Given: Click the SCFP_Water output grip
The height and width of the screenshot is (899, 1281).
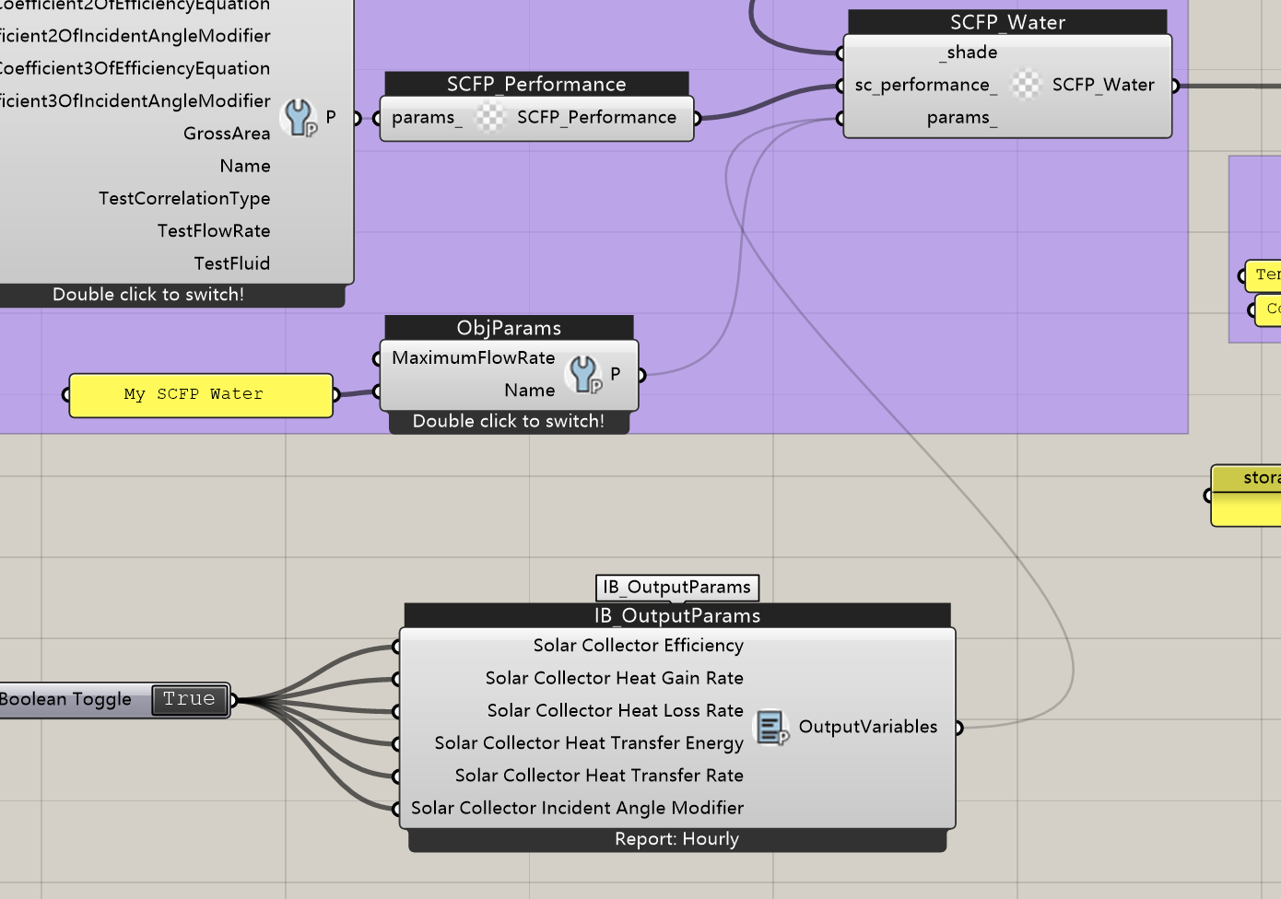Looking at the screenshot, I should 1175,86.
